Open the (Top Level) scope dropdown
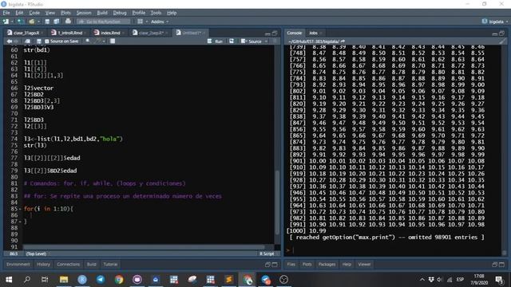 (x=38, y=254)
